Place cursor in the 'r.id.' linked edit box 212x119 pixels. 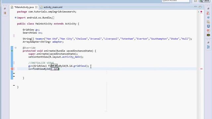[x=54, y=69]
